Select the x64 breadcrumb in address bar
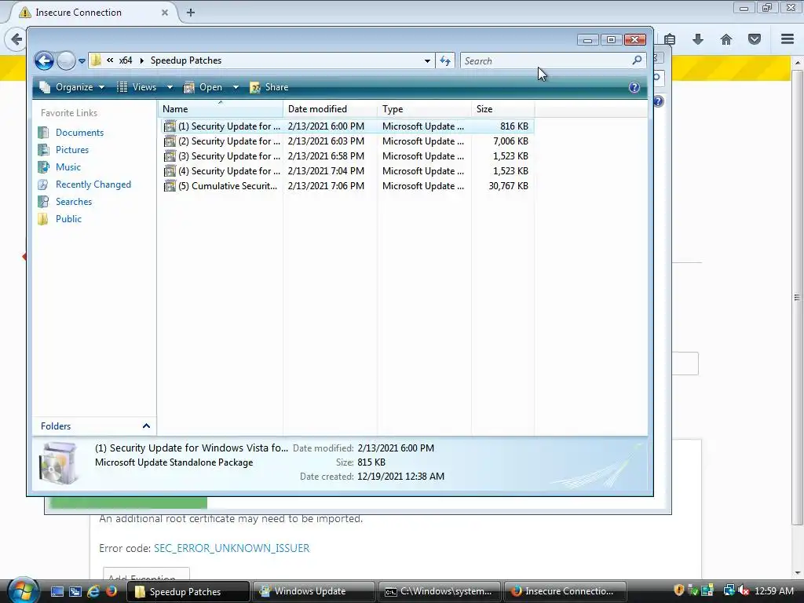Image resolution: width=804 pixels, height=603 pixels. click(x=126, y=60)
